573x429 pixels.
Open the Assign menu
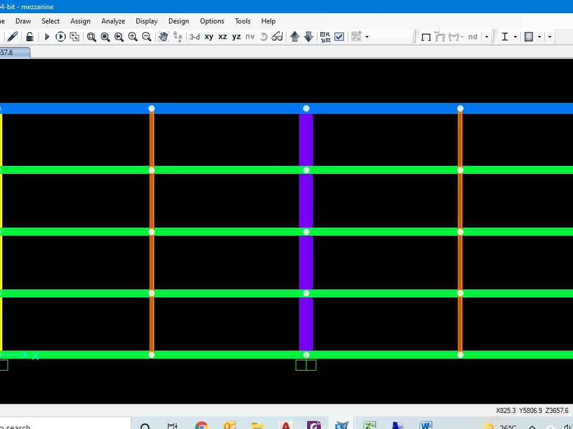(80, 21)
